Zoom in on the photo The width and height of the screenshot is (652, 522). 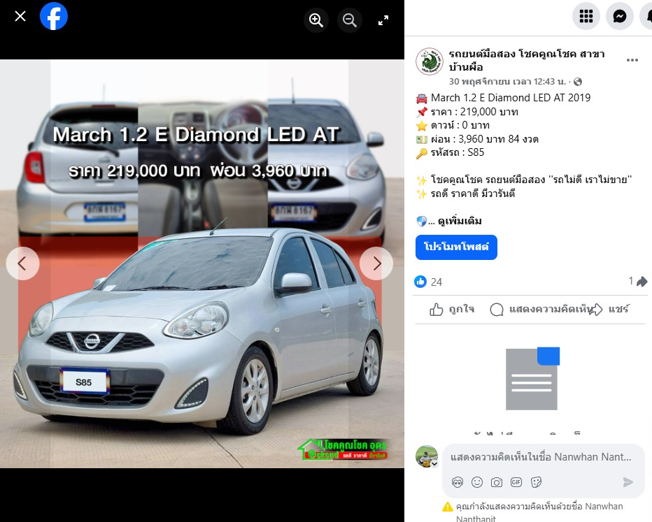click(x=316, y=20)
